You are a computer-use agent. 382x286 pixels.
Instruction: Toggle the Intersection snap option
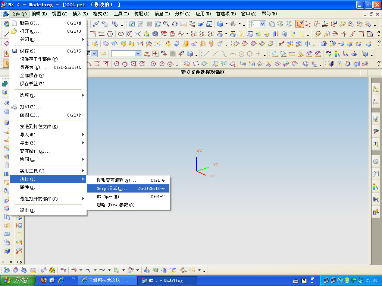pyautogui.click(x=233, y=54)
